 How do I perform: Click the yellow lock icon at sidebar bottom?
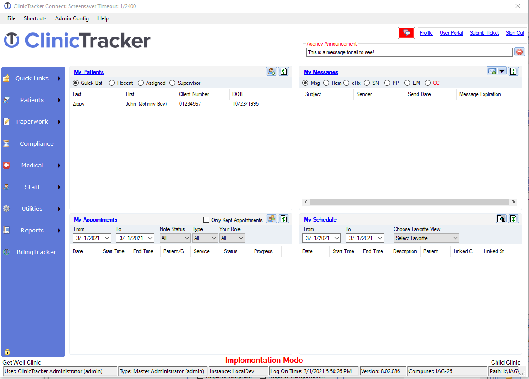[x=7, y=352]
